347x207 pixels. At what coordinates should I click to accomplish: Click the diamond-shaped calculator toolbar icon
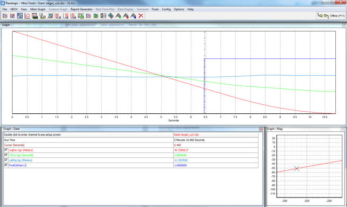(x=111, y=16)
